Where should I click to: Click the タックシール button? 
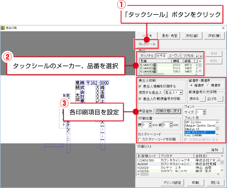[147, 44]
